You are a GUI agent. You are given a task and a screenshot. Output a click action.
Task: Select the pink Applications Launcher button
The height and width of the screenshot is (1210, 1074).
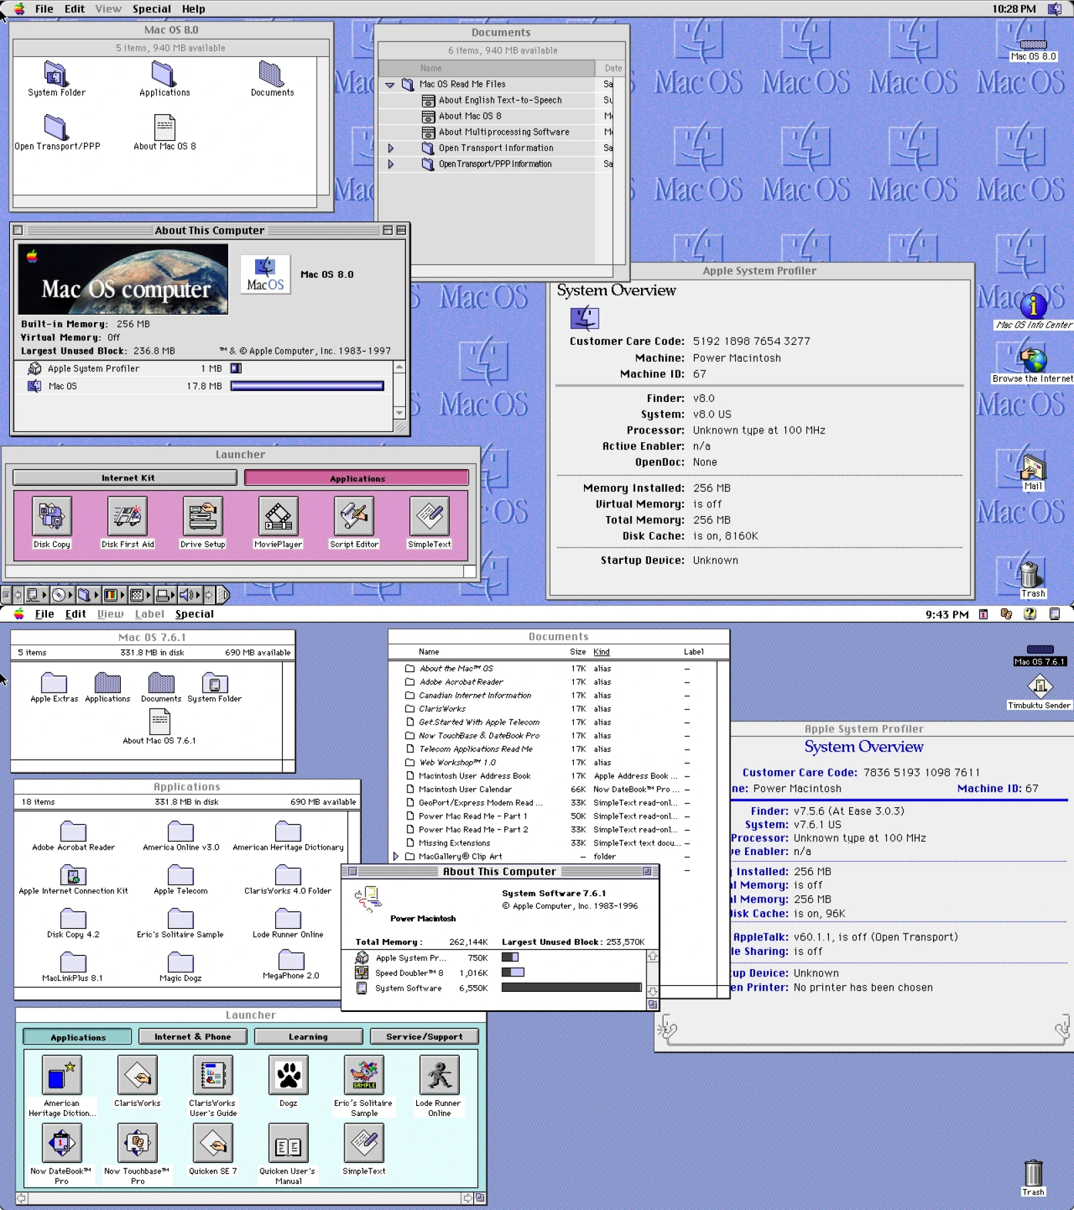pyautogui.click(x=356, y=478)
